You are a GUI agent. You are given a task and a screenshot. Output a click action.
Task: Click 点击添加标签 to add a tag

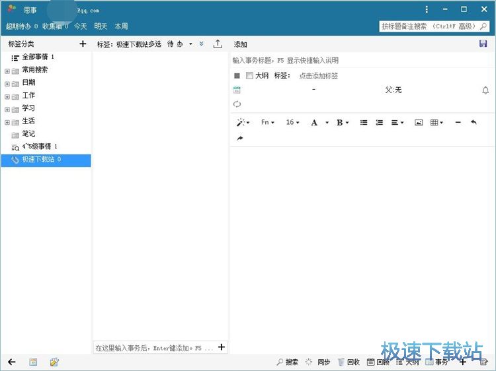coord(319,76)
